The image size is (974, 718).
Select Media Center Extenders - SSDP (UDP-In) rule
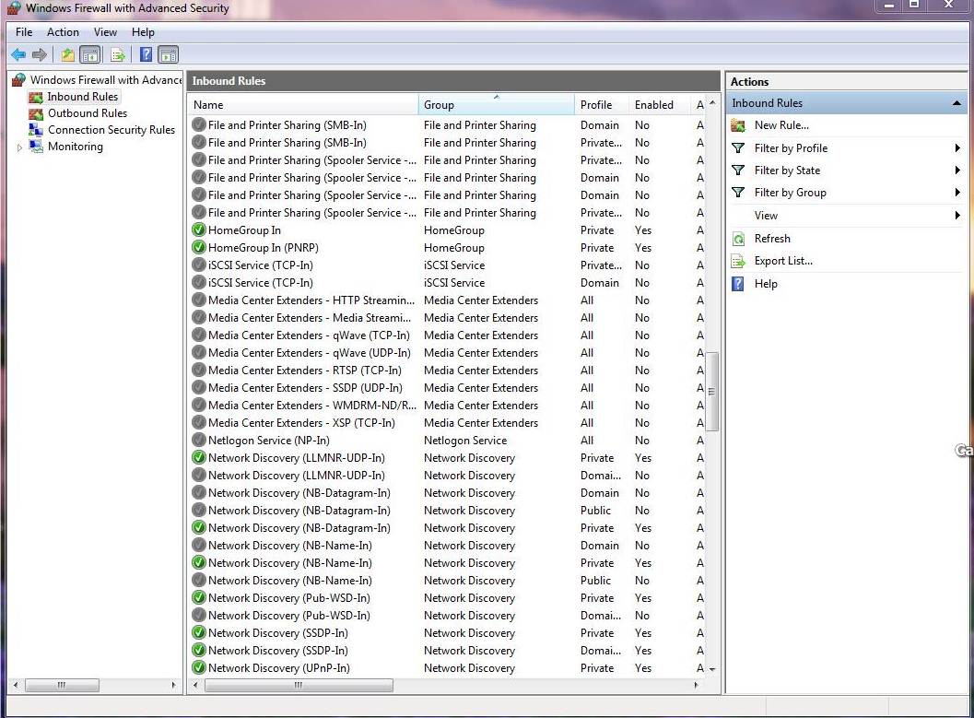pos(306,387)
